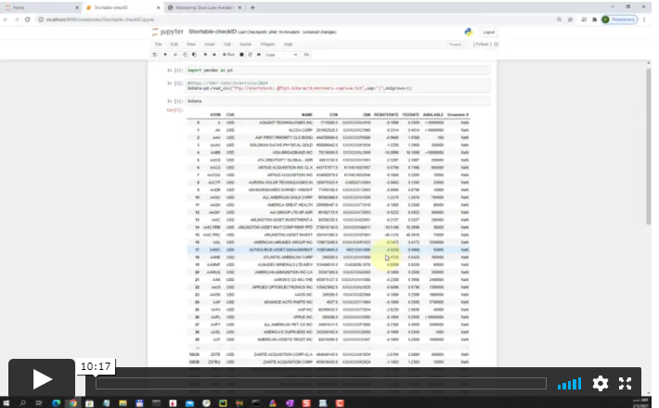
Task: Open Windows taskbar search icon
Action: point(22,403)
